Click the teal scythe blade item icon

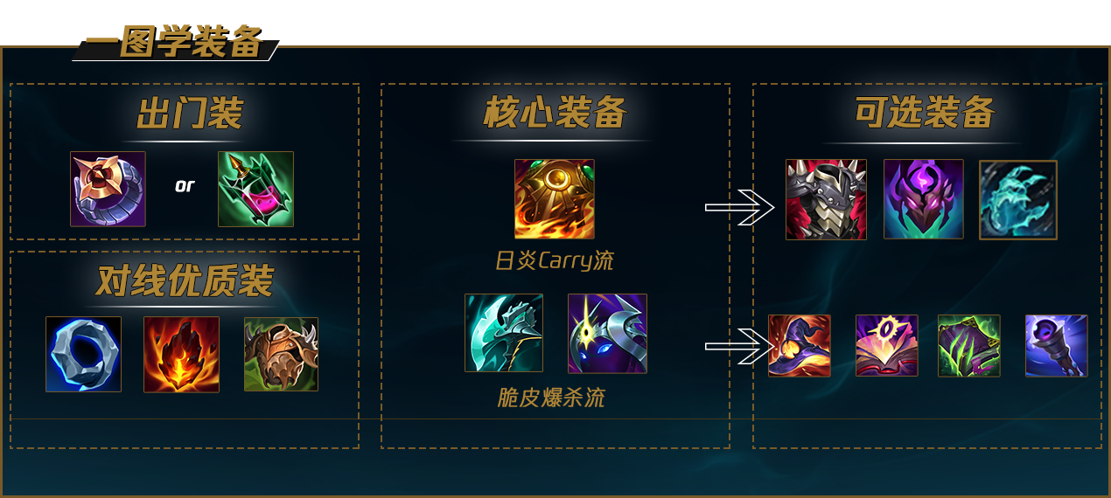(504, 333)
